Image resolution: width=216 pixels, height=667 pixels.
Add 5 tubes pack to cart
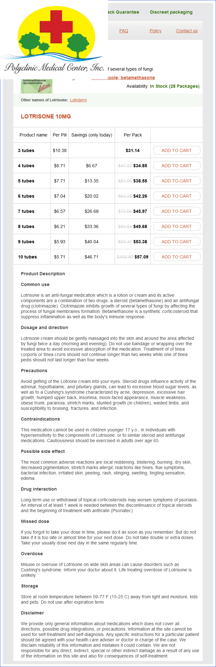click(177, 181)
